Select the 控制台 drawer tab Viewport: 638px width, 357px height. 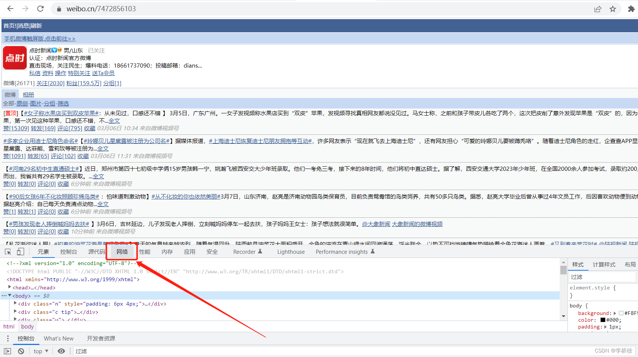[26, 339]
